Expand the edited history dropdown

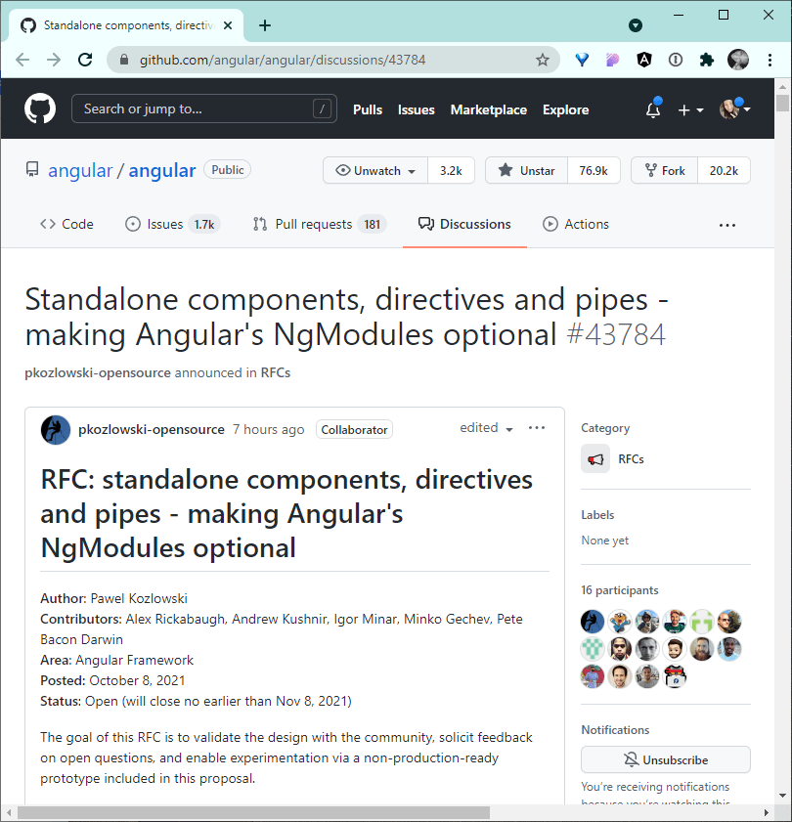(486, 428)
